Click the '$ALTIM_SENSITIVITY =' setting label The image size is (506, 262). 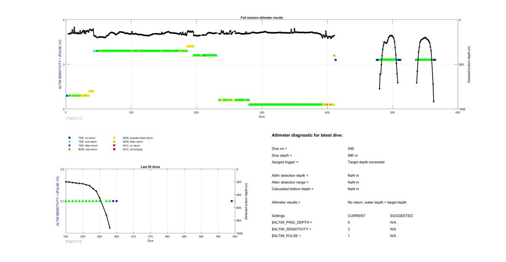tap(291, 229)
